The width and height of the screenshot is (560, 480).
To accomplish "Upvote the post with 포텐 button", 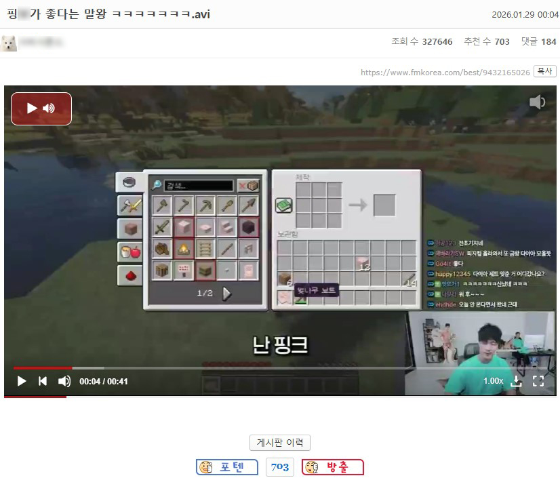I will coord(227,467).
